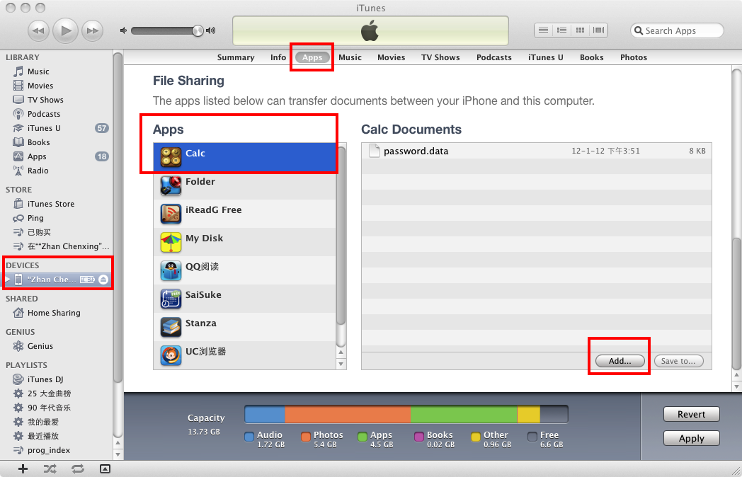This screenshot has height=477, width=742.
Task: Click the fast forward next button
Action: click(x=92, y=31)
